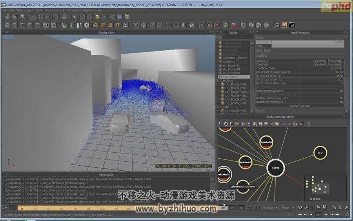Click the green check export icon
Viewport: 353px width, 221px height.
tap(226, 25)
